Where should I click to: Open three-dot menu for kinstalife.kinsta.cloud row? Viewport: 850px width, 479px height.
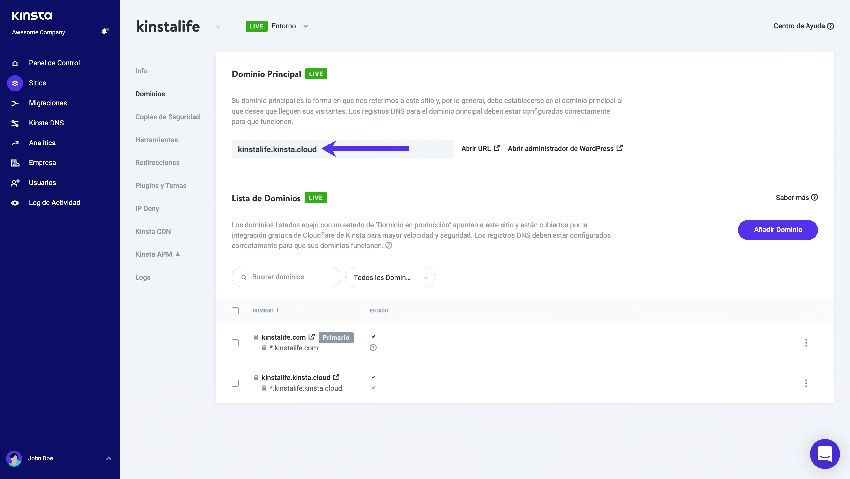[x=806, y=383]
